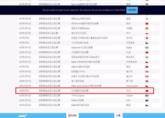Click the Ukraine flag in 基辅 row

click(147, 4)
